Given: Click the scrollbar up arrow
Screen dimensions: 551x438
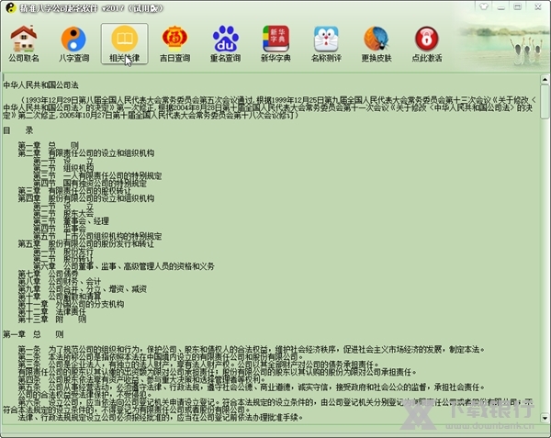Looking at the screenshot, I should click(x=545, y=80).
